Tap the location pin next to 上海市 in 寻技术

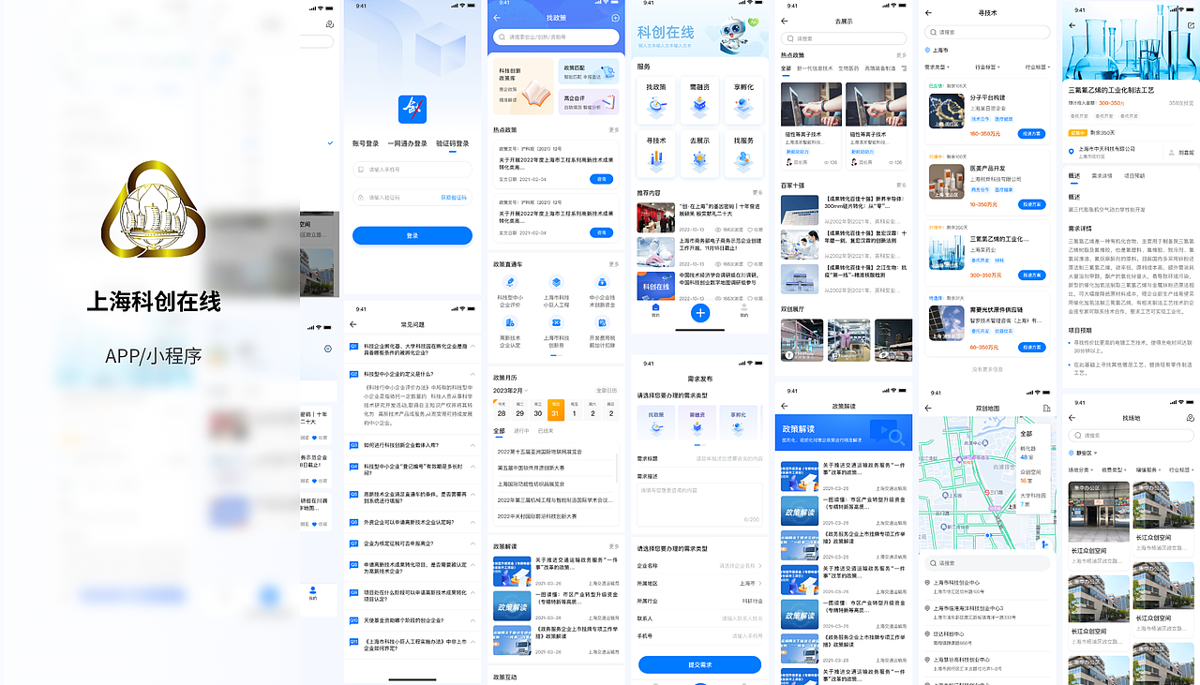pyautogui.click(x=927, y=50)
